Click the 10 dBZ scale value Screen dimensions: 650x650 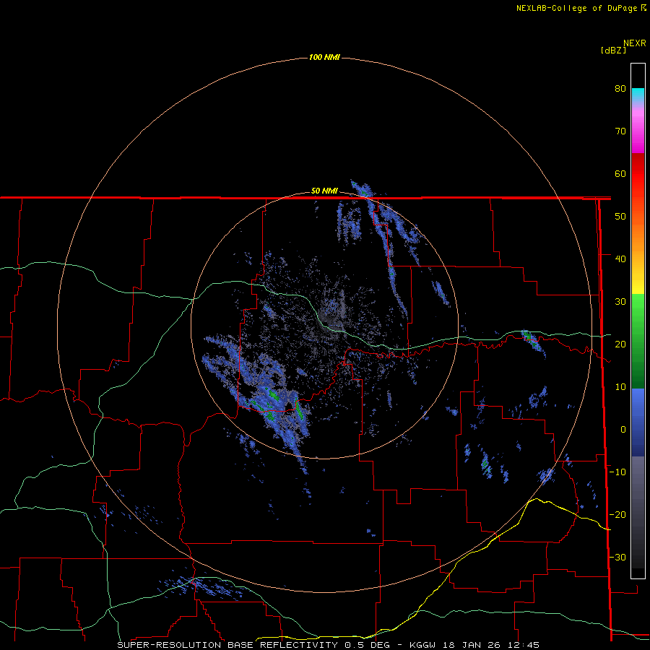click(620, 387)
